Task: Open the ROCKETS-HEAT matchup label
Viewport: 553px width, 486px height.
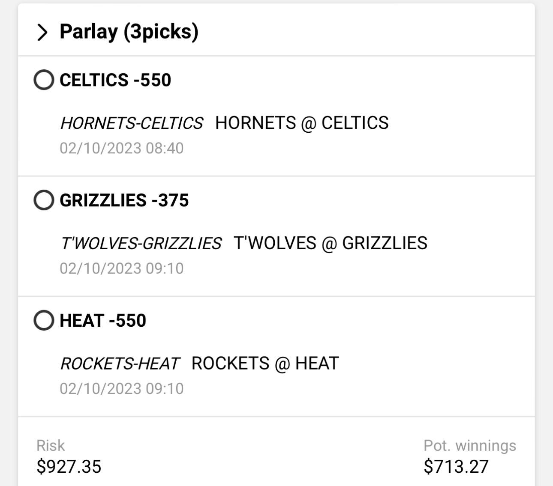Action: (121, 363)
